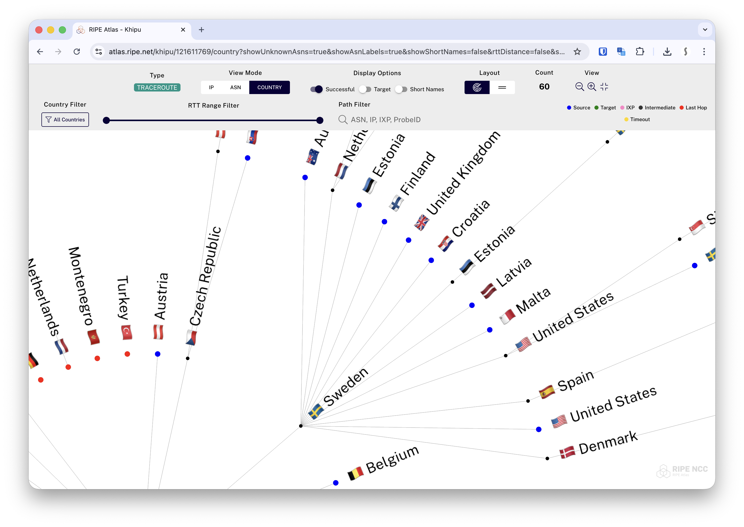744x527 pixels.
Task: Select the radial layout icon
Action: 477,87
